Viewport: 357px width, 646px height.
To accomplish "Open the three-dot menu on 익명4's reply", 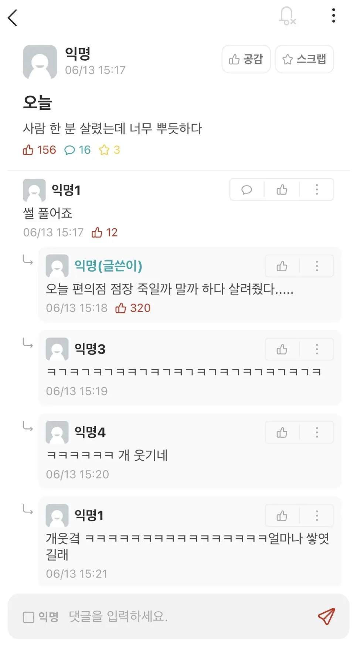I will pyautogui.click(x=317, y=433).
